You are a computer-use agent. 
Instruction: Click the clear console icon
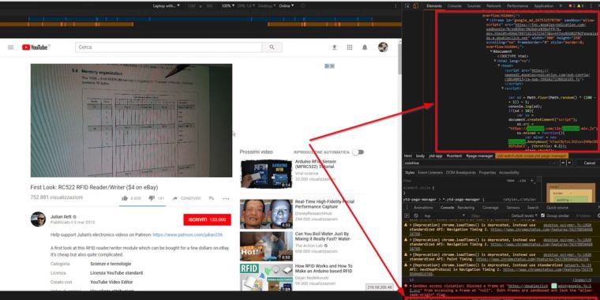pos(416,216)
